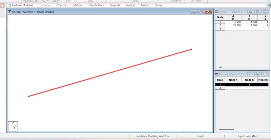This screenshot has height=140, width=271.
Task: Click the Beam column header
Action: click(220, 80)
